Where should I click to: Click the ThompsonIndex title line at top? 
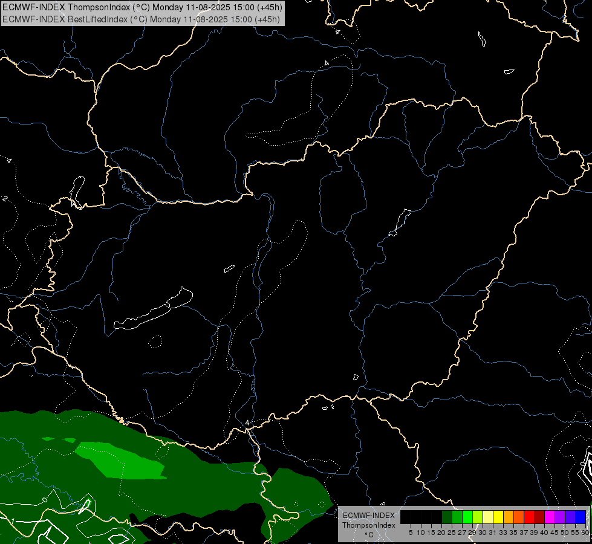click(142, 7)
